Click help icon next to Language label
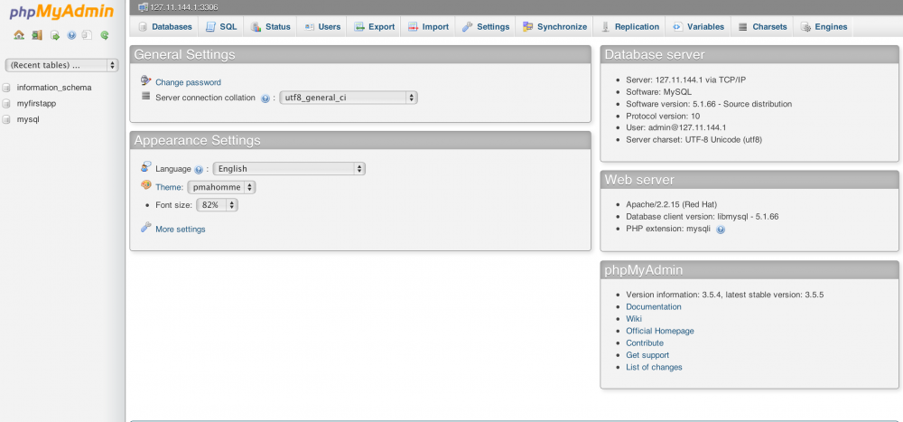The height and width of the screenshot is (422, 903). [199, 169]
